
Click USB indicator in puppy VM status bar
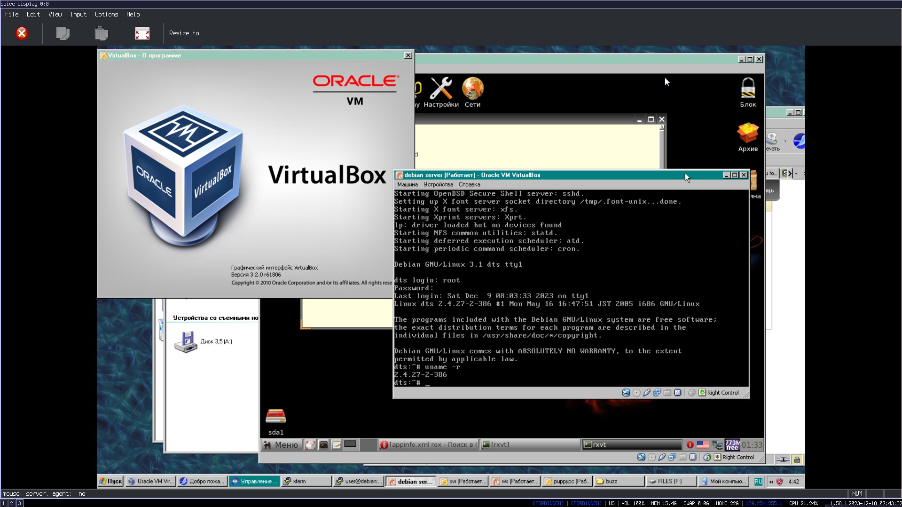click(662, 457)
